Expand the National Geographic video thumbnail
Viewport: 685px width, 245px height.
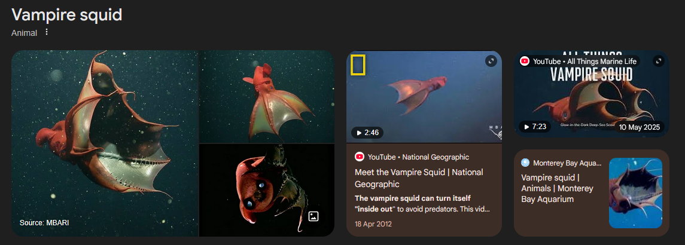(491, 62)
